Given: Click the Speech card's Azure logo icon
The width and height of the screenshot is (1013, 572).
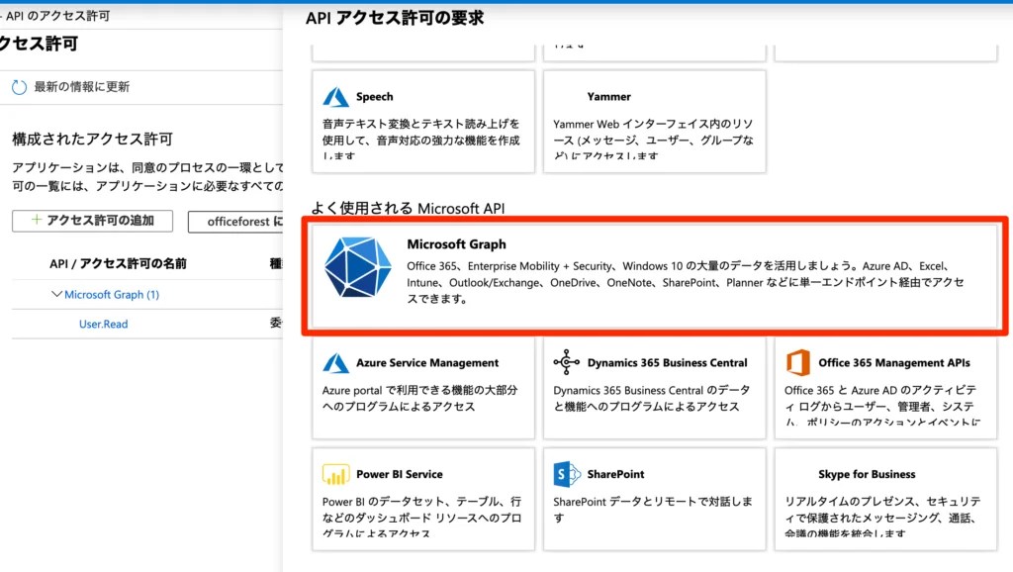Looking at the screenshot, I should (336, 97).
